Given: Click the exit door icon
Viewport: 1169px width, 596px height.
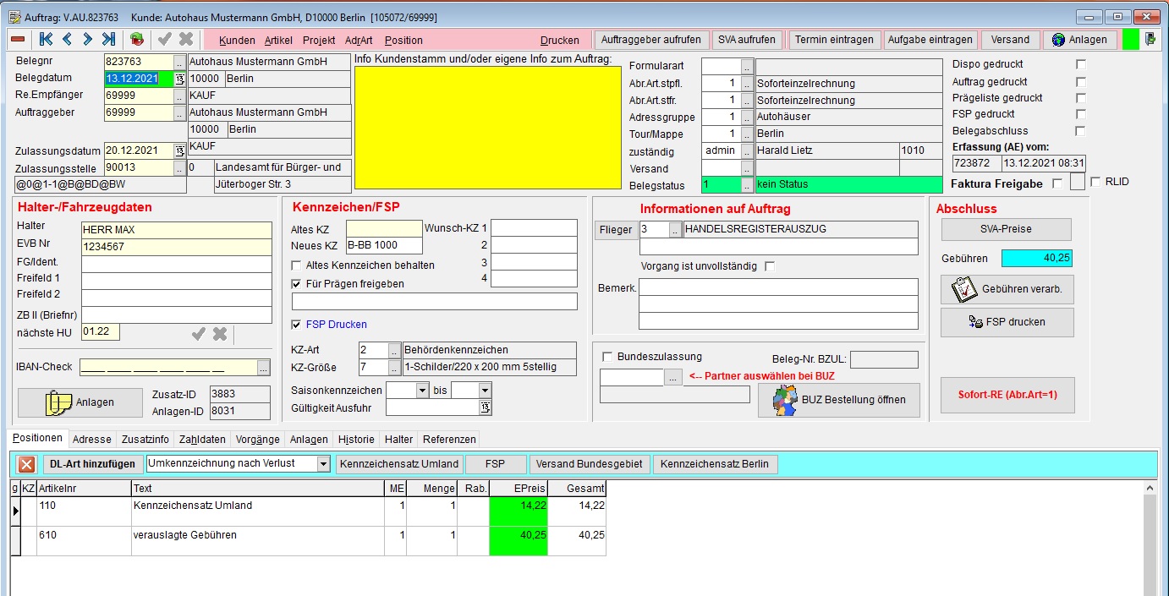Looking at the screenshot, I should (x=1150, y=39).
